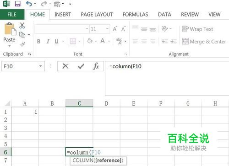
Task: Click the Paste clipboard icon
Action: [x=10, y=29]
